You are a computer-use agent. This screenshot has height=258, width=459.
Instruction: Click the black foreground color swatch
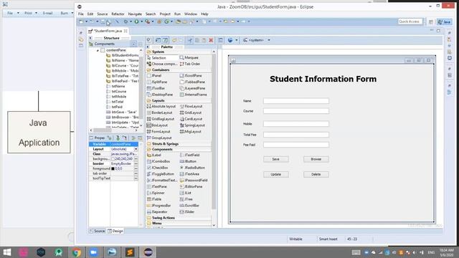(x=113, y=169)
